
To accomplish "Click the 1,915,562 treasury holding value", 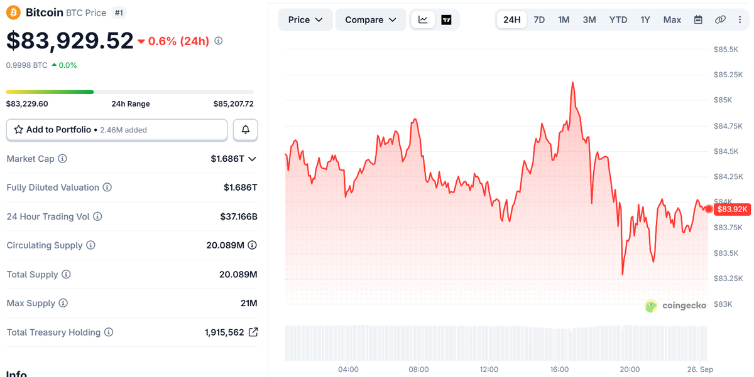I will (x=224, y=332).
